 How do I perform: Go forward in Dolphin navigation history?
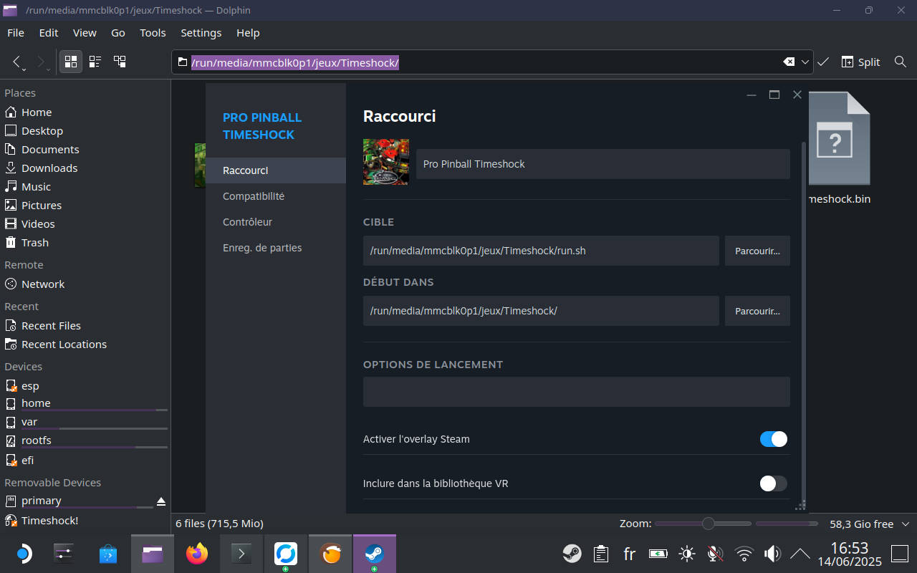point(41,62)
